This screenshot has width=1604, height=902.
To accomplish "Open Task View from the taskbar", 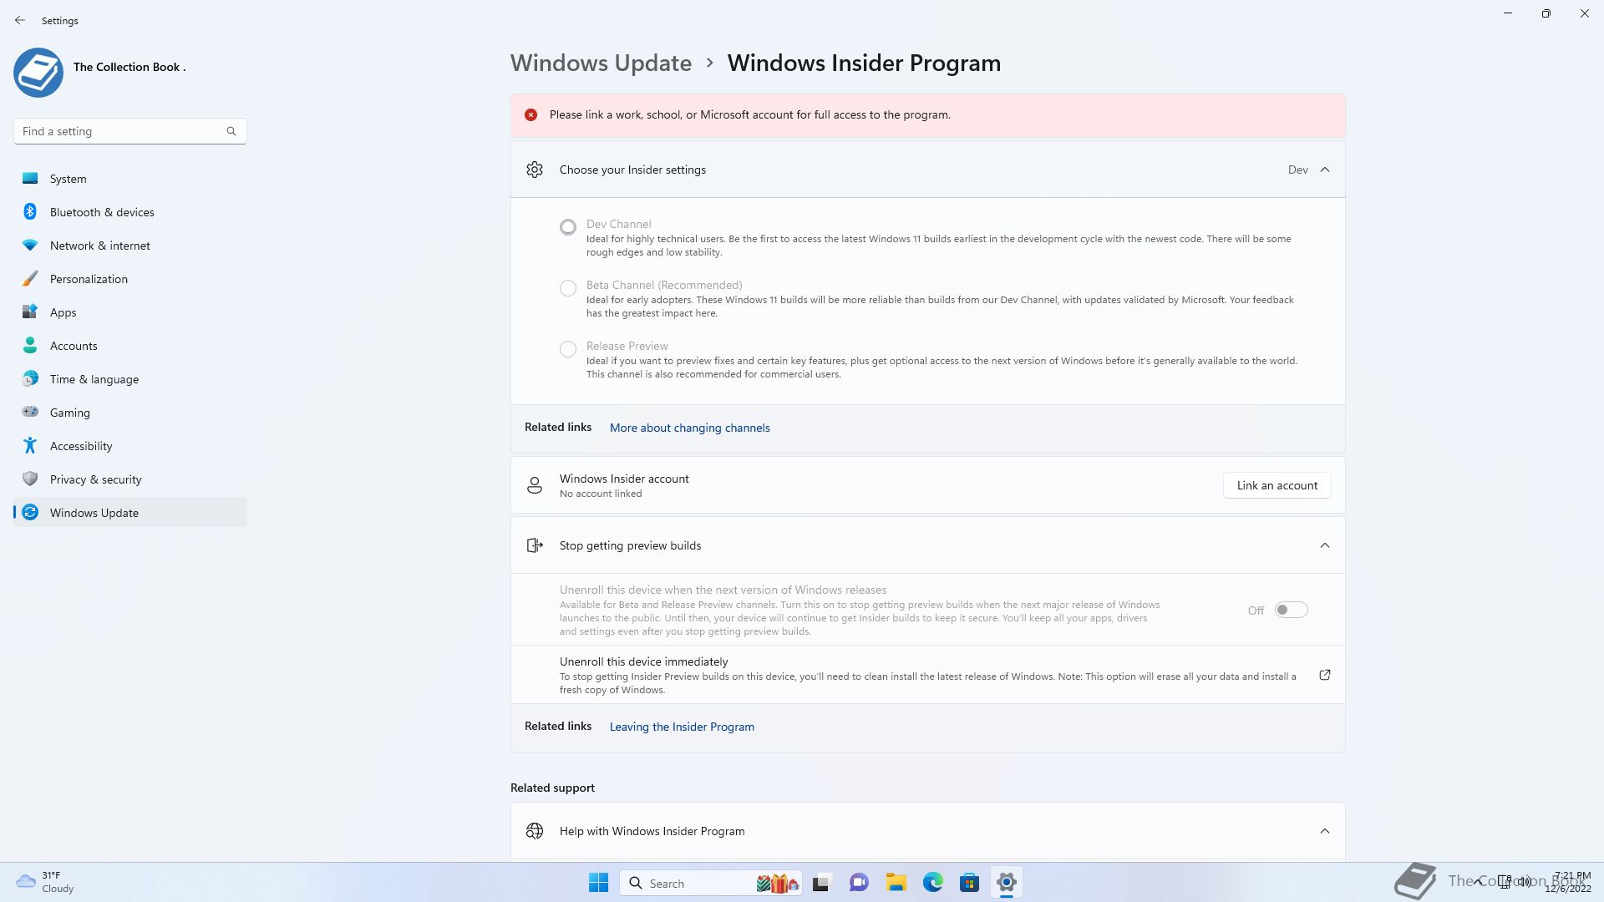I will (821, 883).
